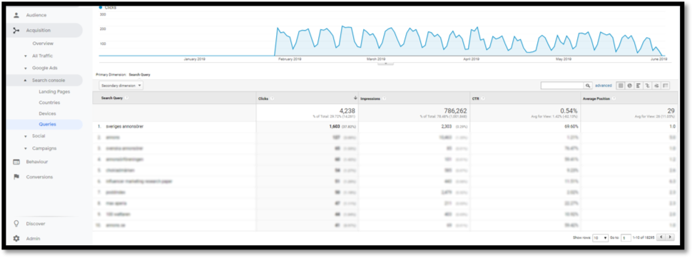Open the Secondary dimension dropdown
This screenshot has width=692, height=258.
121,86
